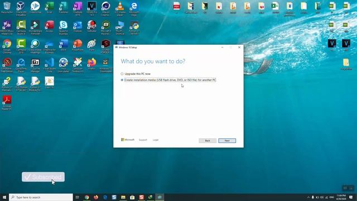
Task: Select the SOUND FORGE desktop icon
Action: 106,46
